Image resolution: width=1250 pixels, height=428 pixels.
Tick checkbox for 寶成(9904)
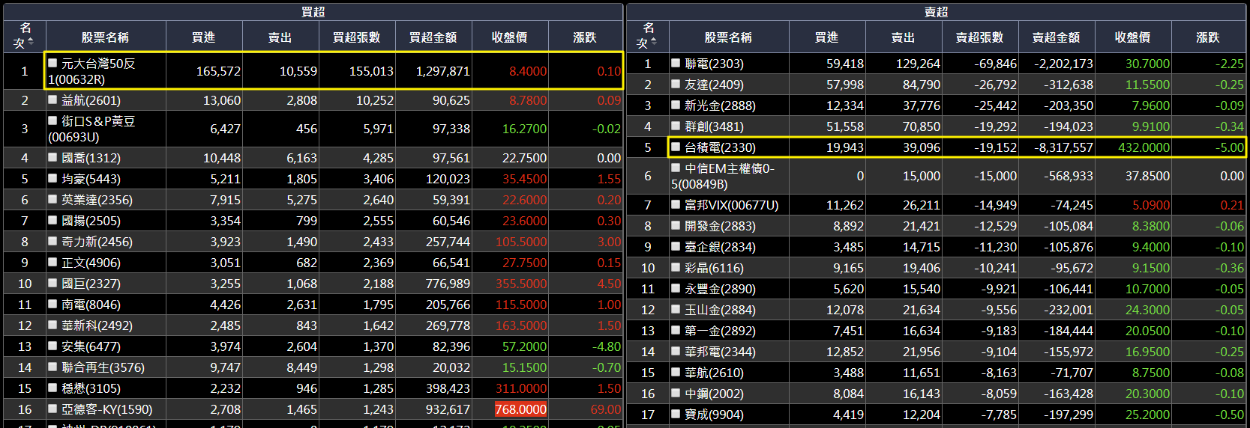coord(676,414)
